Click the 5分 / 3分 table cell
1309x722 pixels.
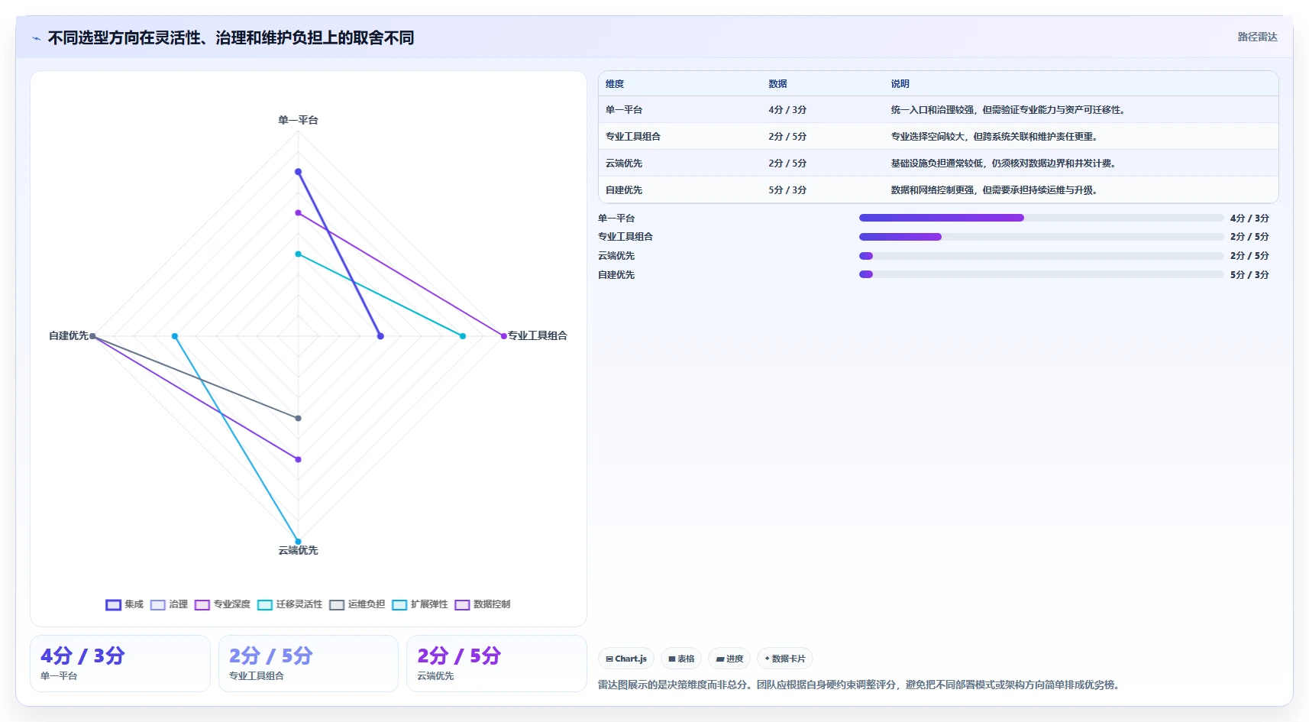point(787,190)
